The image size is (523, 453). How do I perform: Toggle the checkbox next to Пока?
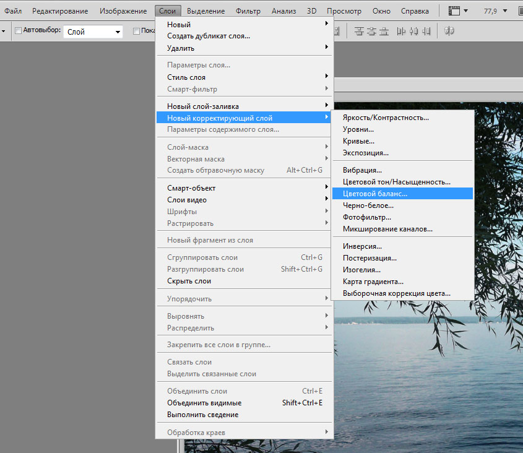136,31
